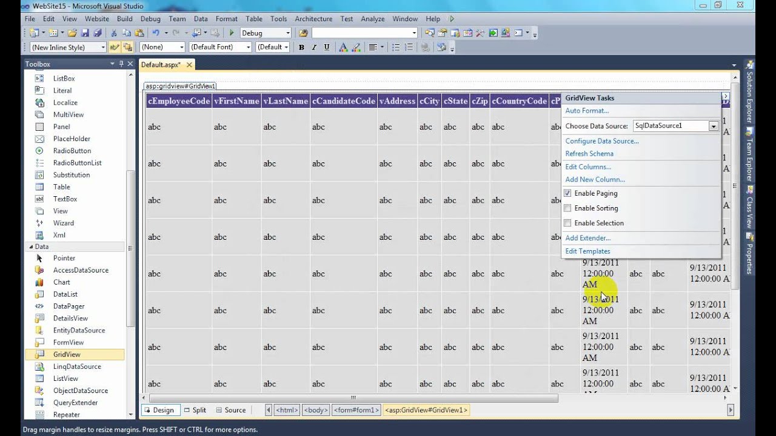776x436 pixels.
Task: Click the Paste toolbar icon
Action: point(139,33)
